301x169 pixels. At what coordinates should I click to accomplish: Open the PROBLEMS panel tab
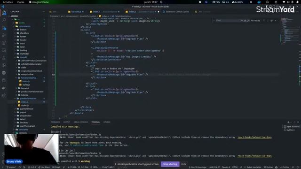[55, 122]
